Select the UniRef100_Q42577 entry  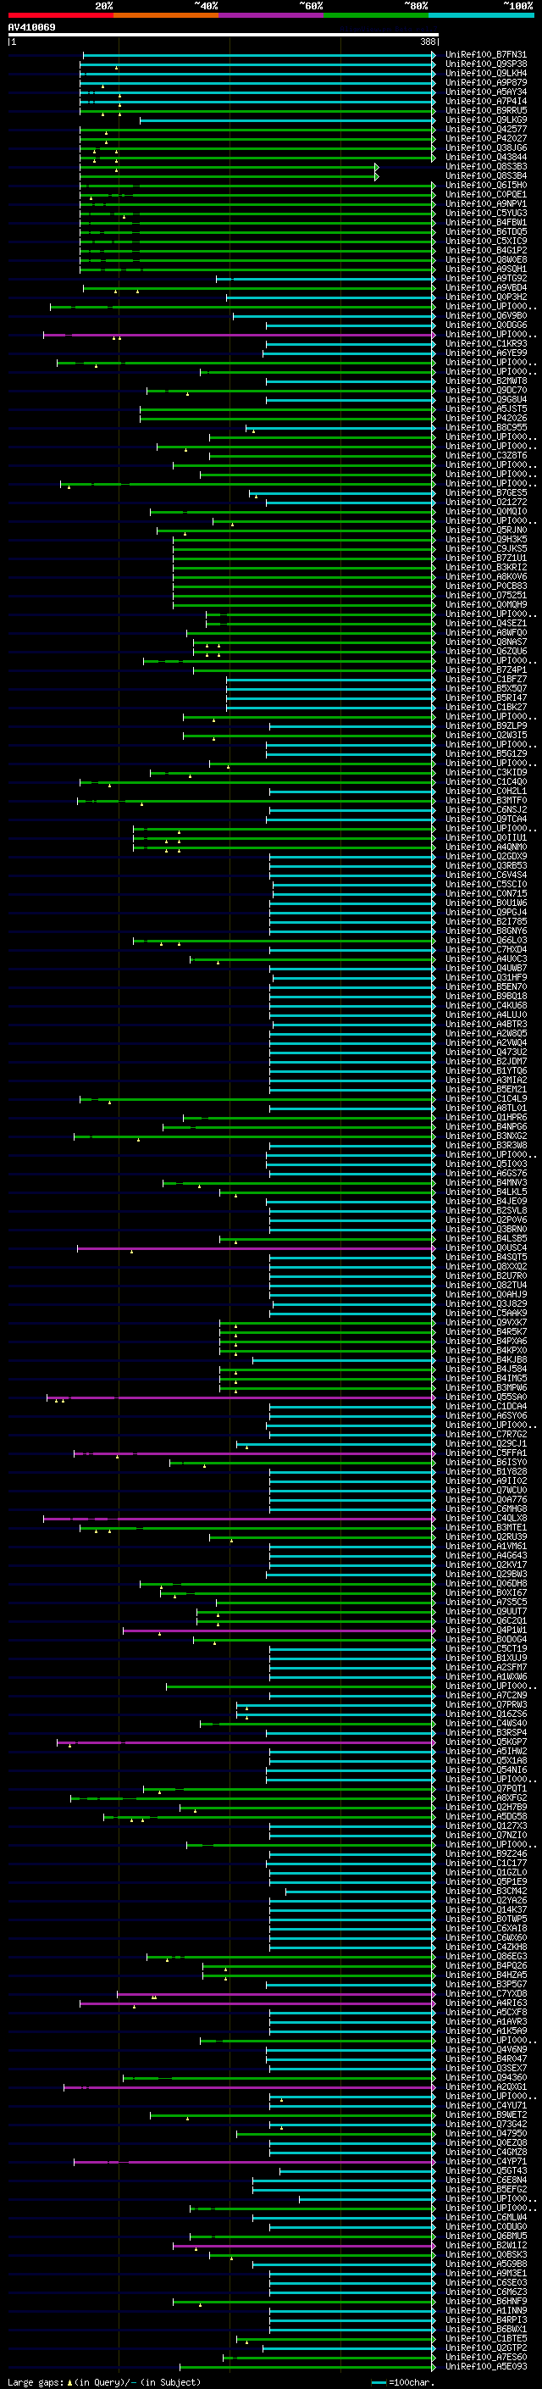486,129
